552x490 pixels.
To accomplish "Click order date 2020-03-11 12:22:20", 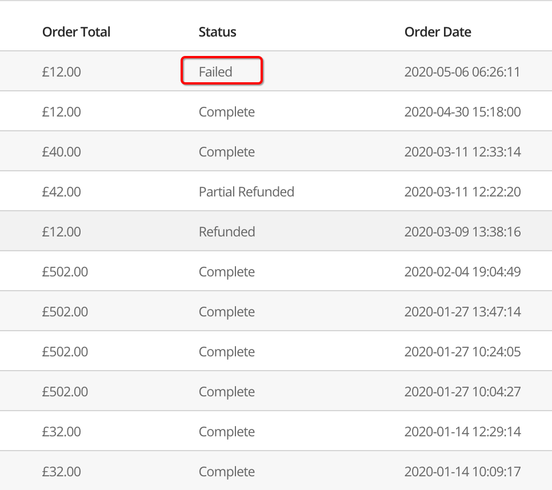I will [462, 192].
